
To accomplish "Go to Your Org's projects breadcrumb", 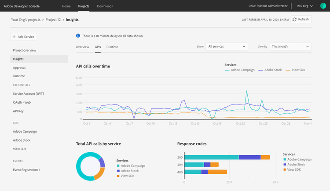I will pyautogui.click(x=26, y=19).
